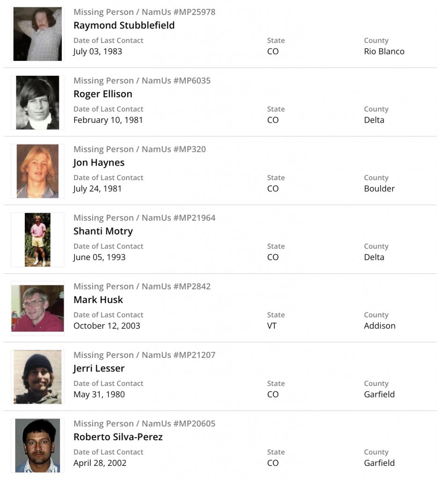The image size is (437, 479).
Task: View Mark Husk's photo thumbnail
Action: 37,308
